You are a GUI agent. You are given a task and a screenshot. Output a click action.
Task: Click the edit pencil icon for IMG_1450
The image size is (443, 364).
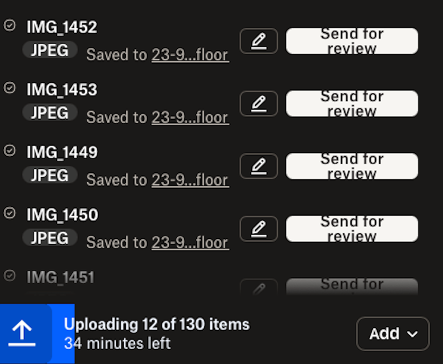point(259,229)
